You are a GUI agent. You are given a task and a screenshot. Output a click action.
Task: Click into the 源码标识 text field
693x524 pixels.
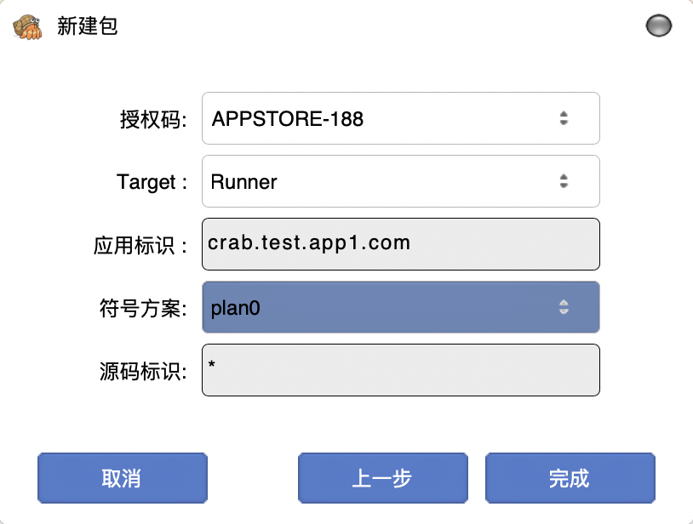[x=400, y=370]
